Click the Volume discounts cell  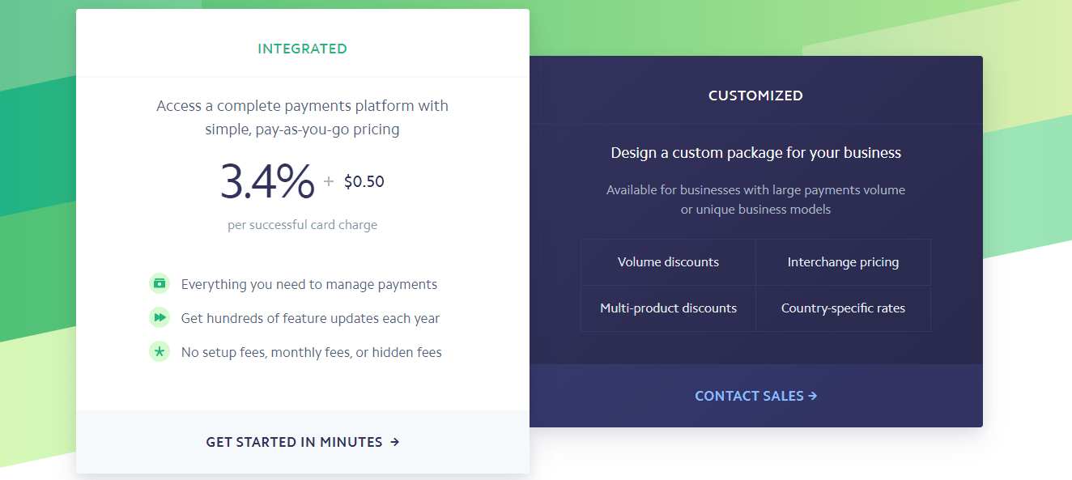click(667, 261)
